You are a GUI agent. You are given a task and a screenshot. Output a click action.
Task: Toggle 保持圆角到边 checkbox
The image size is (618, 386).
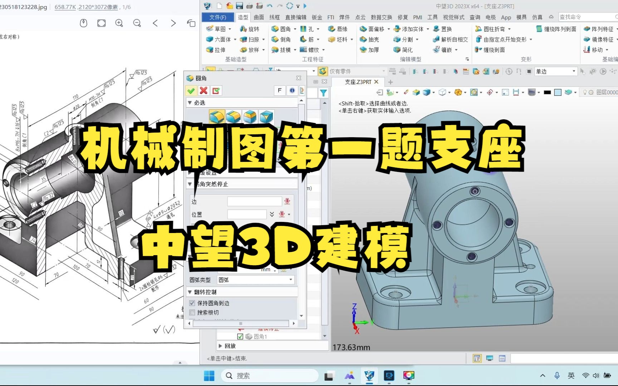pyautogui.click(x=192, y=303)
